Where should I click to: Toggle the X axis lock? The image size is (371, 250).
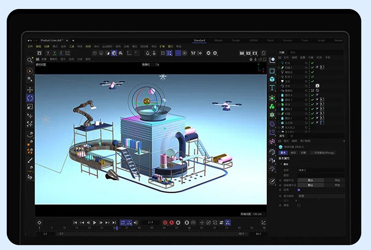click(x=48, y=53)
